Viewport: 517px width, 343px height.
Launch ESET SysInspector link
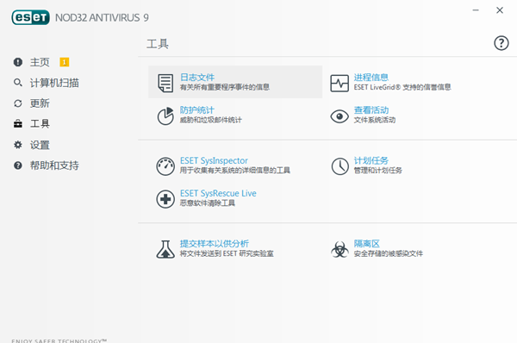click(x=214, y=160)
